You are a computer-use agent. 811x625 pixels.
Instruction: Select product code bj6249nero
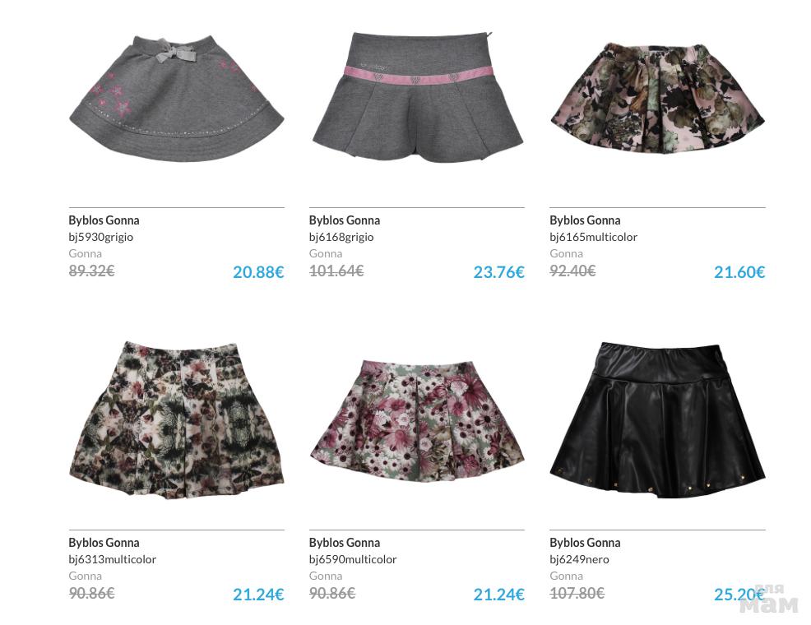pos(579,559)
